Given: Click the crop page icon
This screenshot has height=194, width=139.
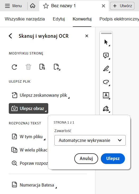Looking at the screenshot, I should (x=42, y=67).
